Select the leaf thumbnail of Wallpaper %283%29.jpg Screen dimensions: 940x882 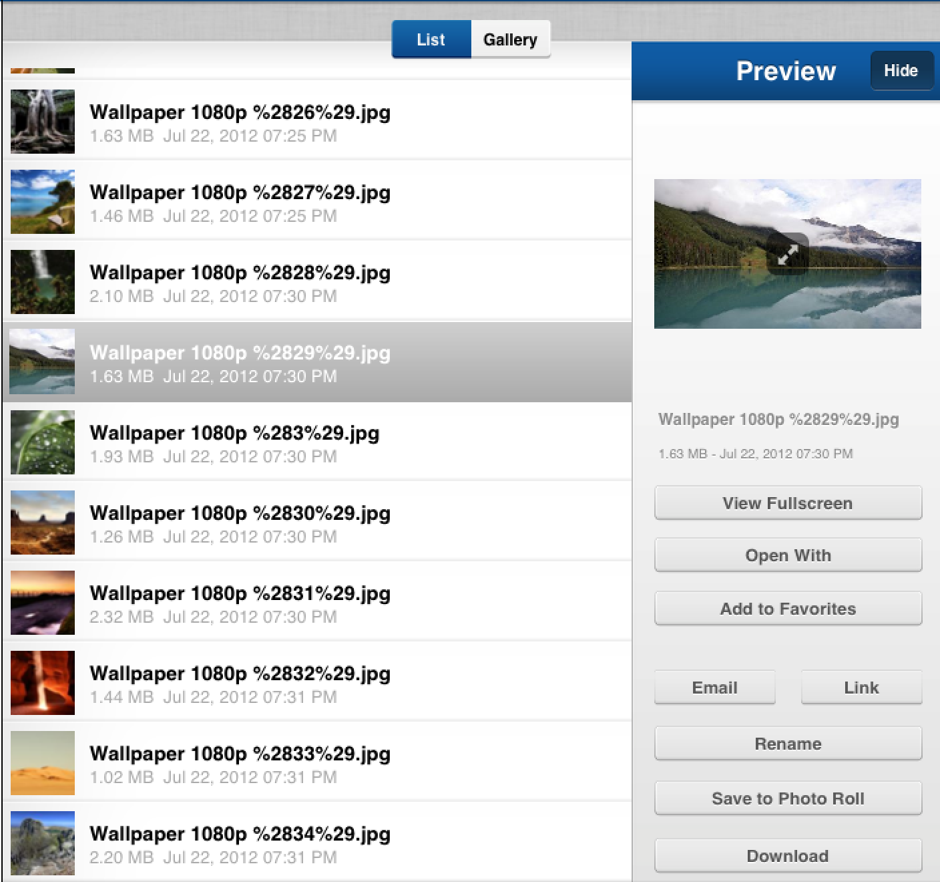[x=43, y=442]
